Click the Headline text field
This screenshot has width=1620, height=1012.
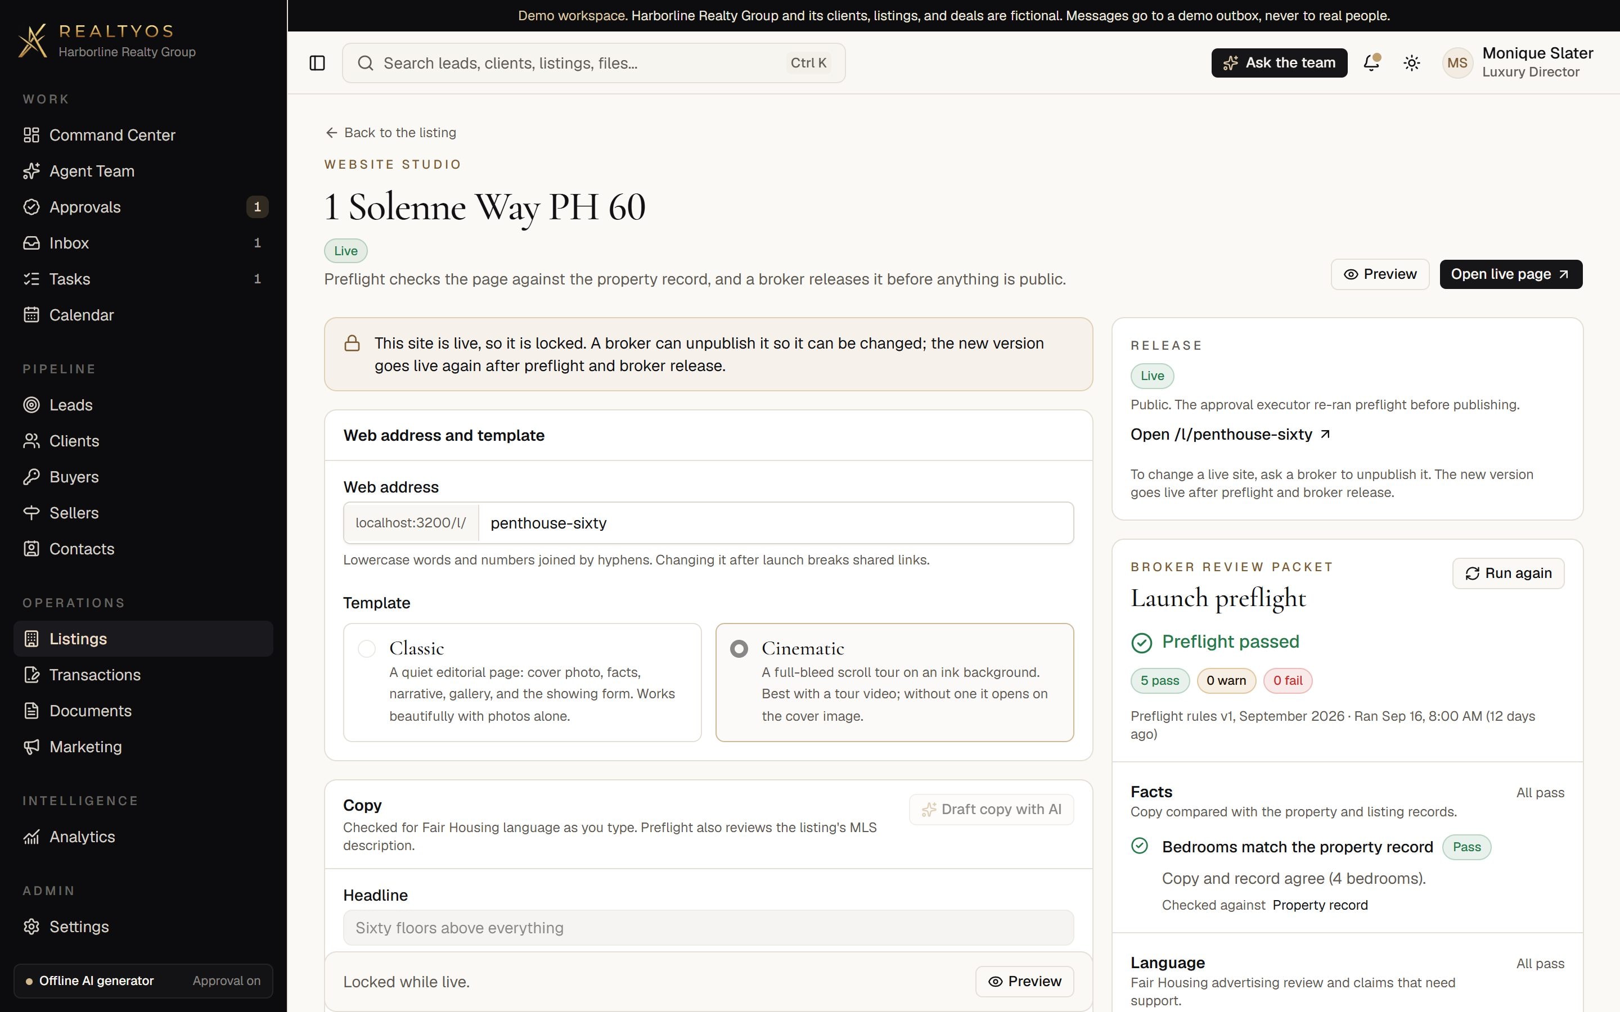[x=708, y=928]
